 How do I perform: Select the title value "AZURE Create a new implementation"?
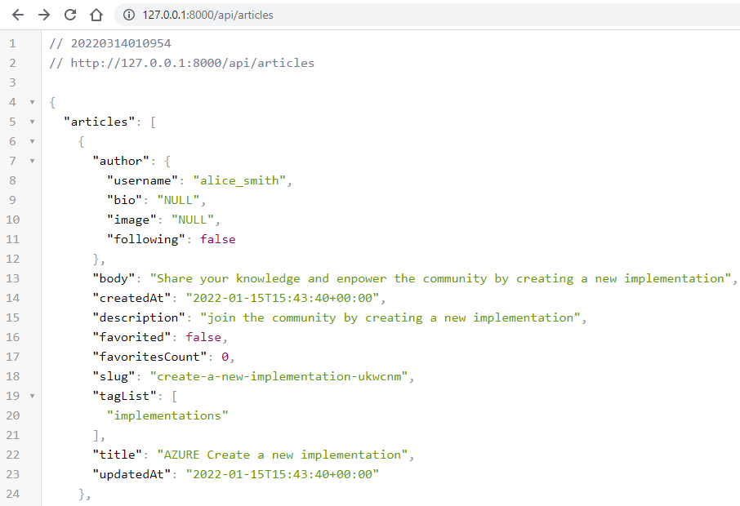coord(283,455)
